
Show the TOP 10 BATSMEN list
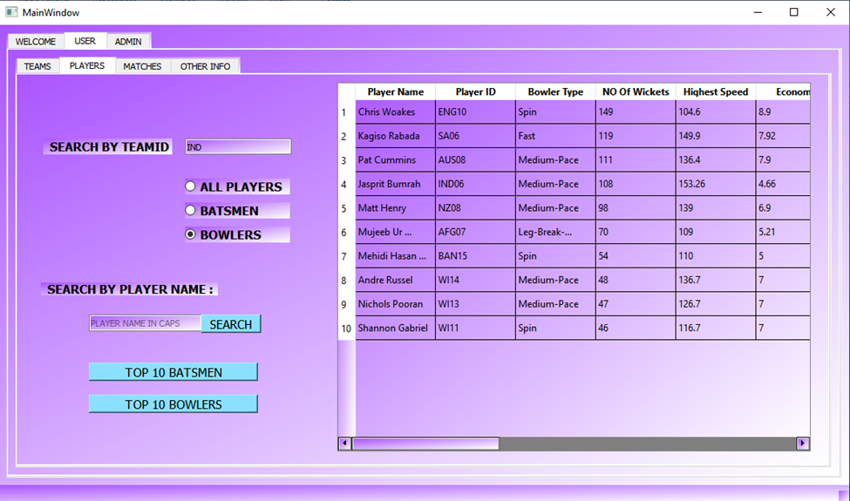point(173,372)
